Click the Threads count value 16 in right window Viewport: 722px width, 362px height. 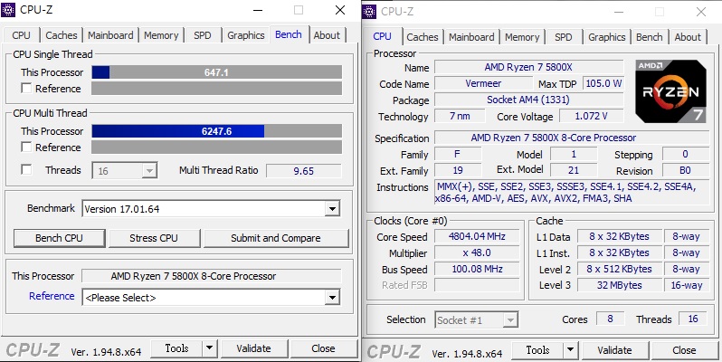click(x=693, y=319)
